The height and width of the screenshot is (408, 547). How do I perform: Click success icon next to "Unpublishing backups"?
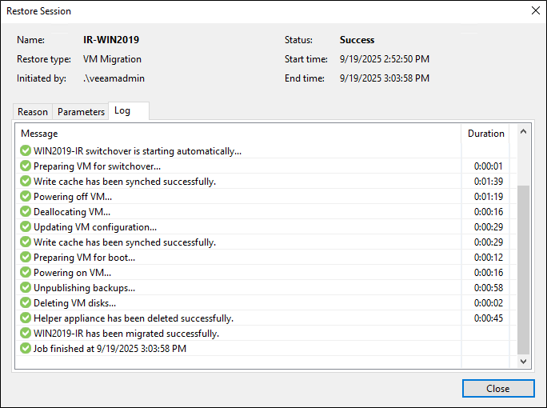[x=26, y=288]
